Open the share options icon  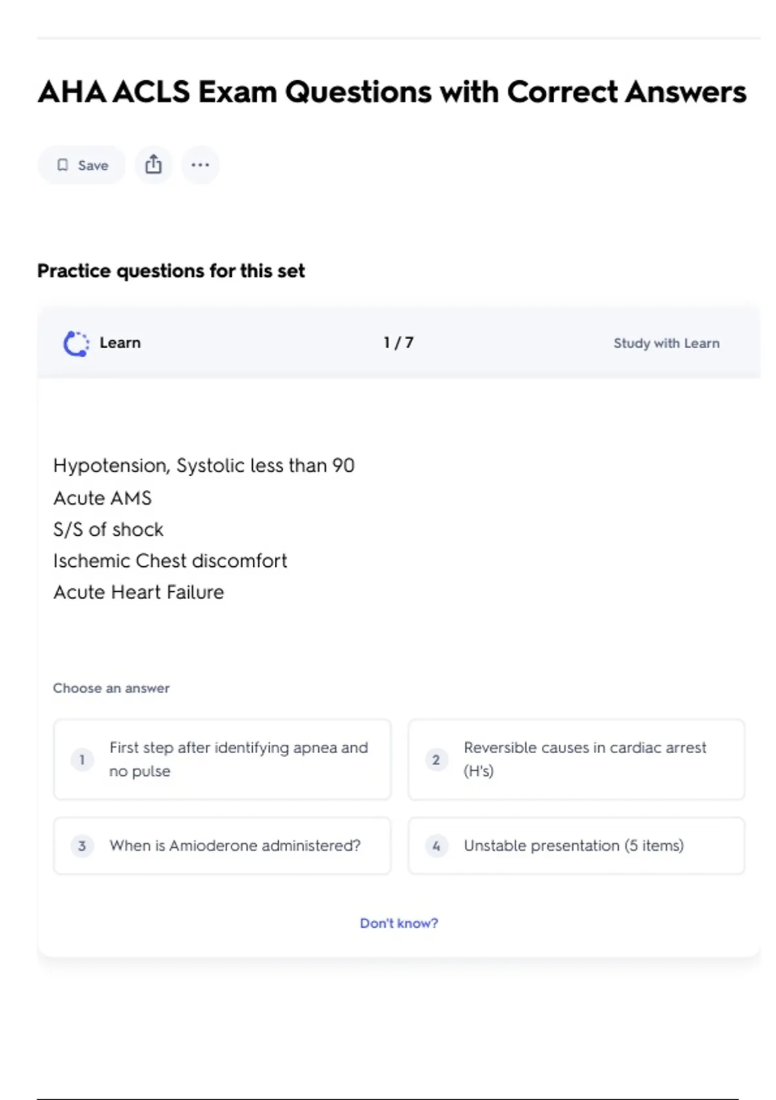click(x=153, y=165)
